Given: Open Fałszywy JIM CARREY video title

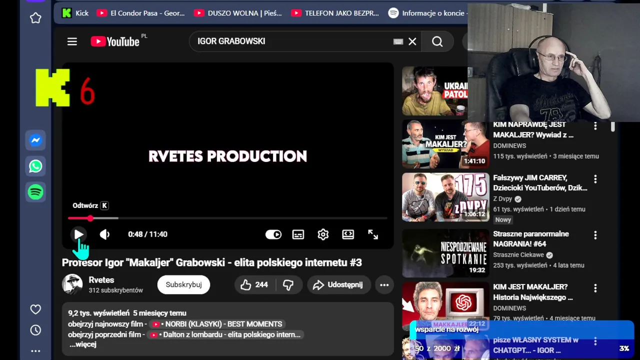Looking at the screenshot, I should pos(540,183).
